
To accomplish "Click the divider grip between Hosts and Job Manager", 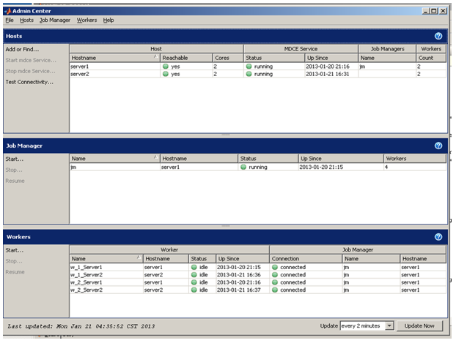I will pyautogui.click(x=225, y=135).
